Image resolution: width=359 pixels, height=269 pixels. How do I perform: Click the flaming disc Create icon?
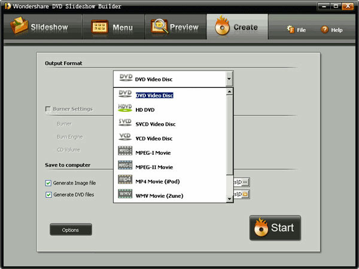coord(222,26)
